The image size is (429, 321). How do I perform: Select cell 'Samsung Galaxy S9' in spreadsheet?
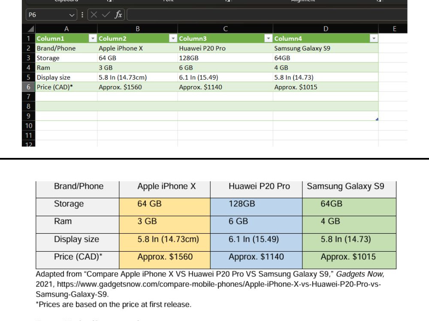[326, 48]
